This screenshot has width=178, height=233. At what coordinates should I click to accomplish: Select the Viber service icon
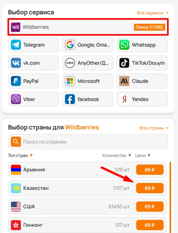[x=16, y=99]
